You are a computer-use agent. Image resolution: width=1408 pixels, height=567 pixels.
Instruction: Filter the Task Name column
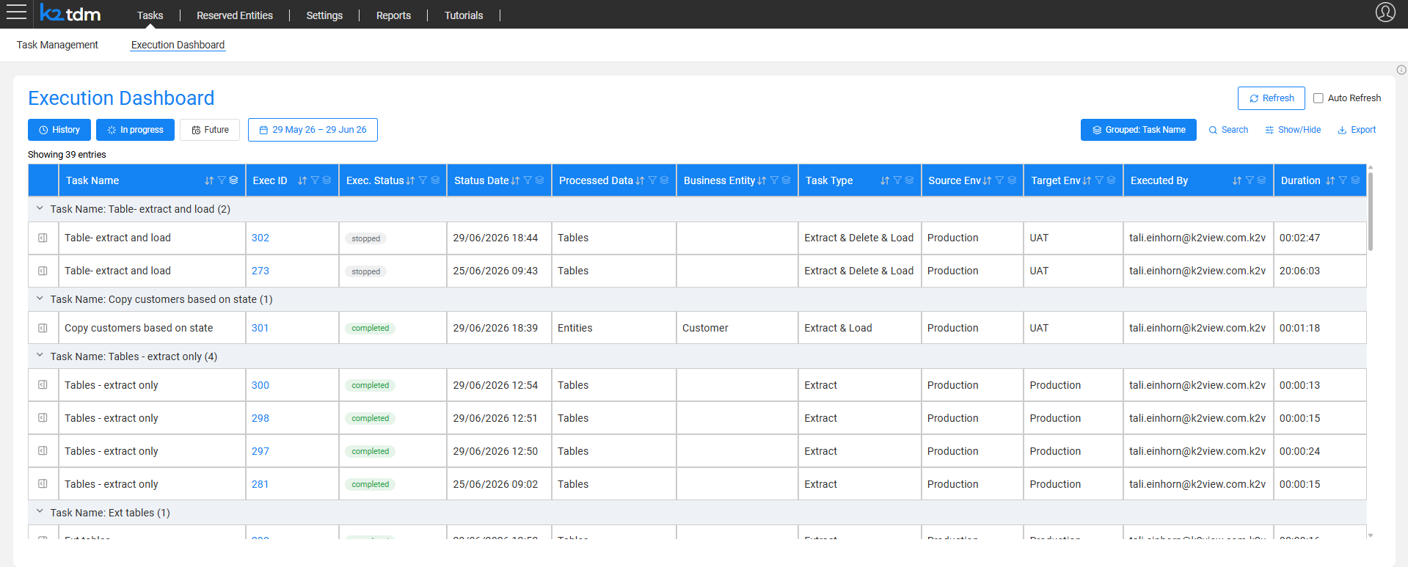pos(222,180)
